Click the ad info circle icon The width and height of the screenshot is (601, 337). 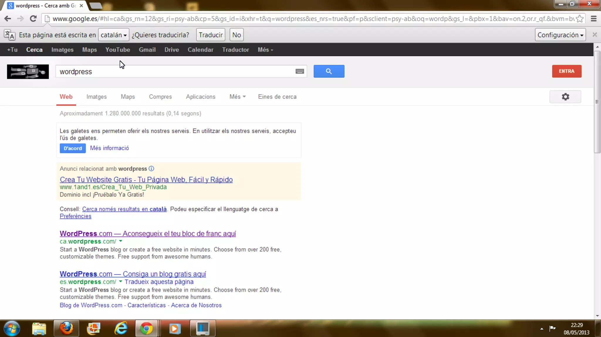click(151, 169)
